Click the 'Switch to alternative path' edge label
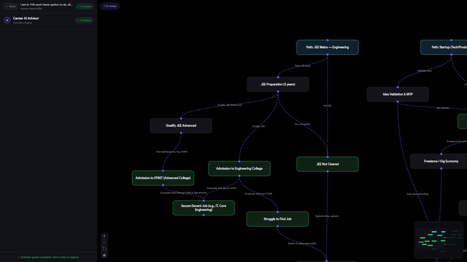 click(302, 243)
